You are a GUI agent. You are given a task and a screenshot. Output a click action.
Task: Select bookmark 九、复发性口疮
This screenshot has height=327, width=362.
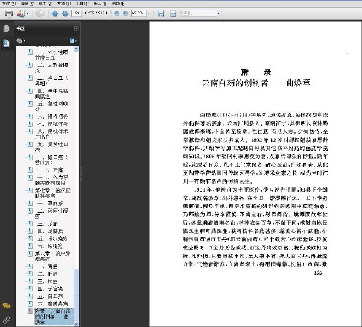(51, 148)
